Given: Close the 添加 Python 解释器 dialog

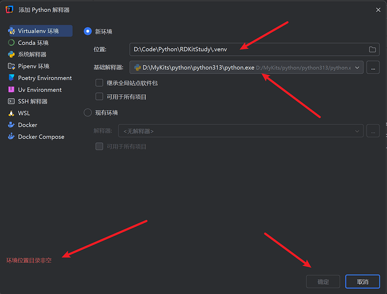Looking at the screenshot, I should click(x=378, y=9).
